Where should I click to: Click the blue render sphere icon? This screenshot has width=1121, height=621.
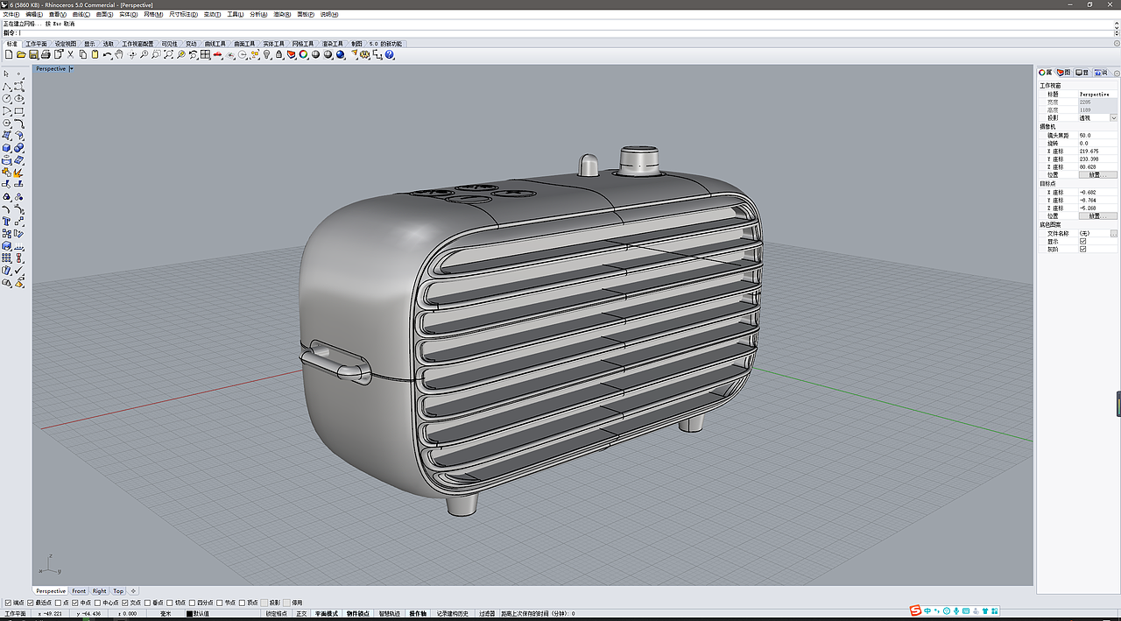[340, 54]
